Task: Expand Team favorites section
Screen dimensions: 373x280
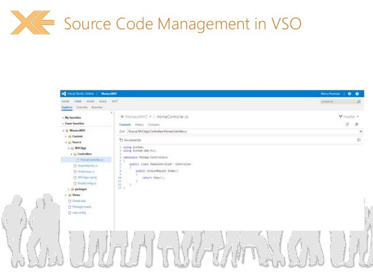Action: pos(63,124)
